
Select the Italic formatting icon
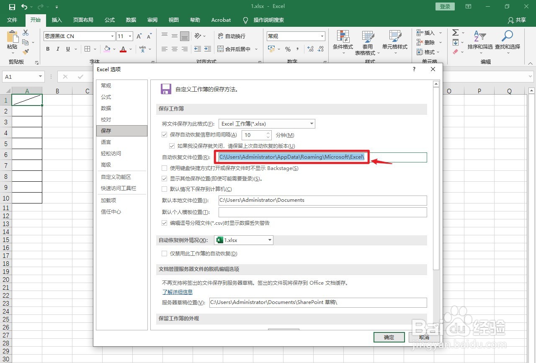[x=57, y=49]
